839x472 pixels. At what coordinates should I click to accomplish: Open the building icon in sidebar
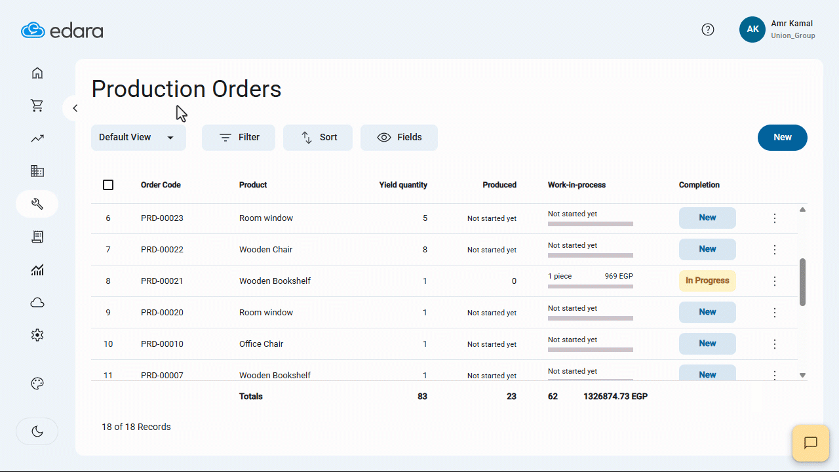37,171
